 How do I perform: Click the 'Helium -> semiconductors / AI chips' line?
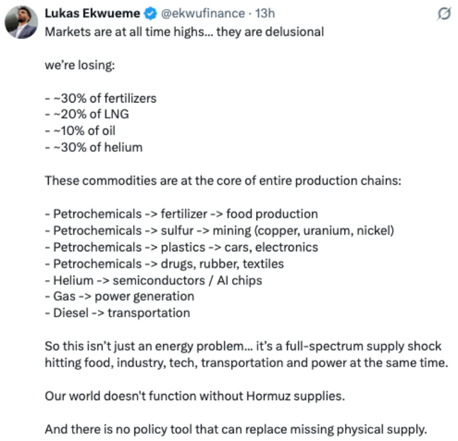click(154, 281)
